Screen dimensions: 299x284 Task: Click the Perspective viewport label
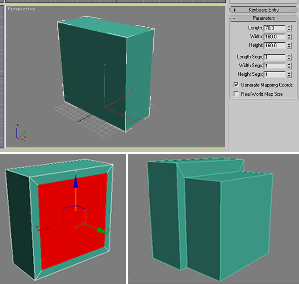[x=21, y=9]
